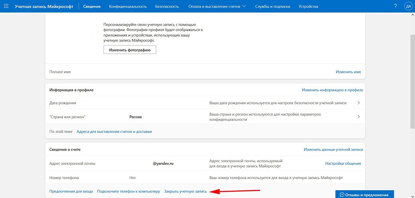The width and height of the screenshot is (415, 198).
Task: Open the Настройки общения link
Action: coord(343,163)
